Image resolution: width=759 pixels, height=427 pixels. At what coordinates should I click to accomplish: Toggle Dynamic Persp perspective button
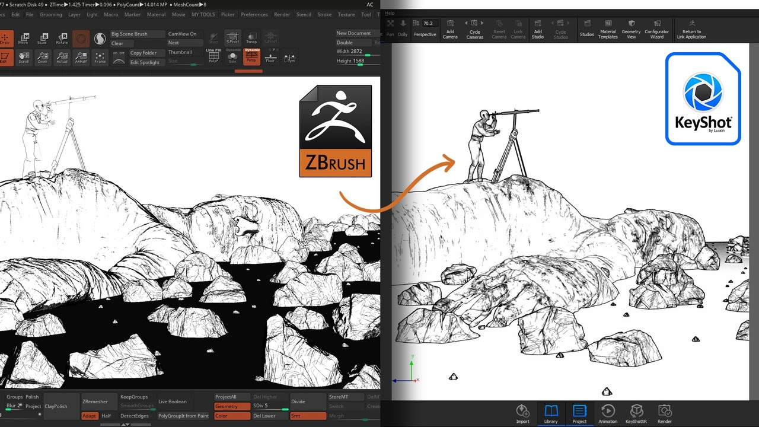pyautogui.click(x=252, y=56)
